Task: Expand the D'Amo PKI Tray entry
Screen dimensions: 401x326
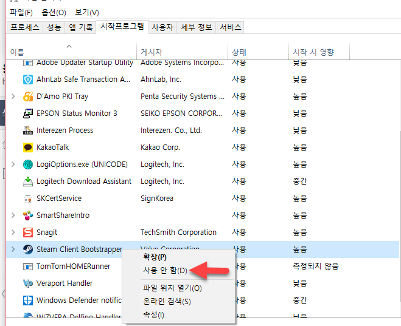Action: point(13,97)
